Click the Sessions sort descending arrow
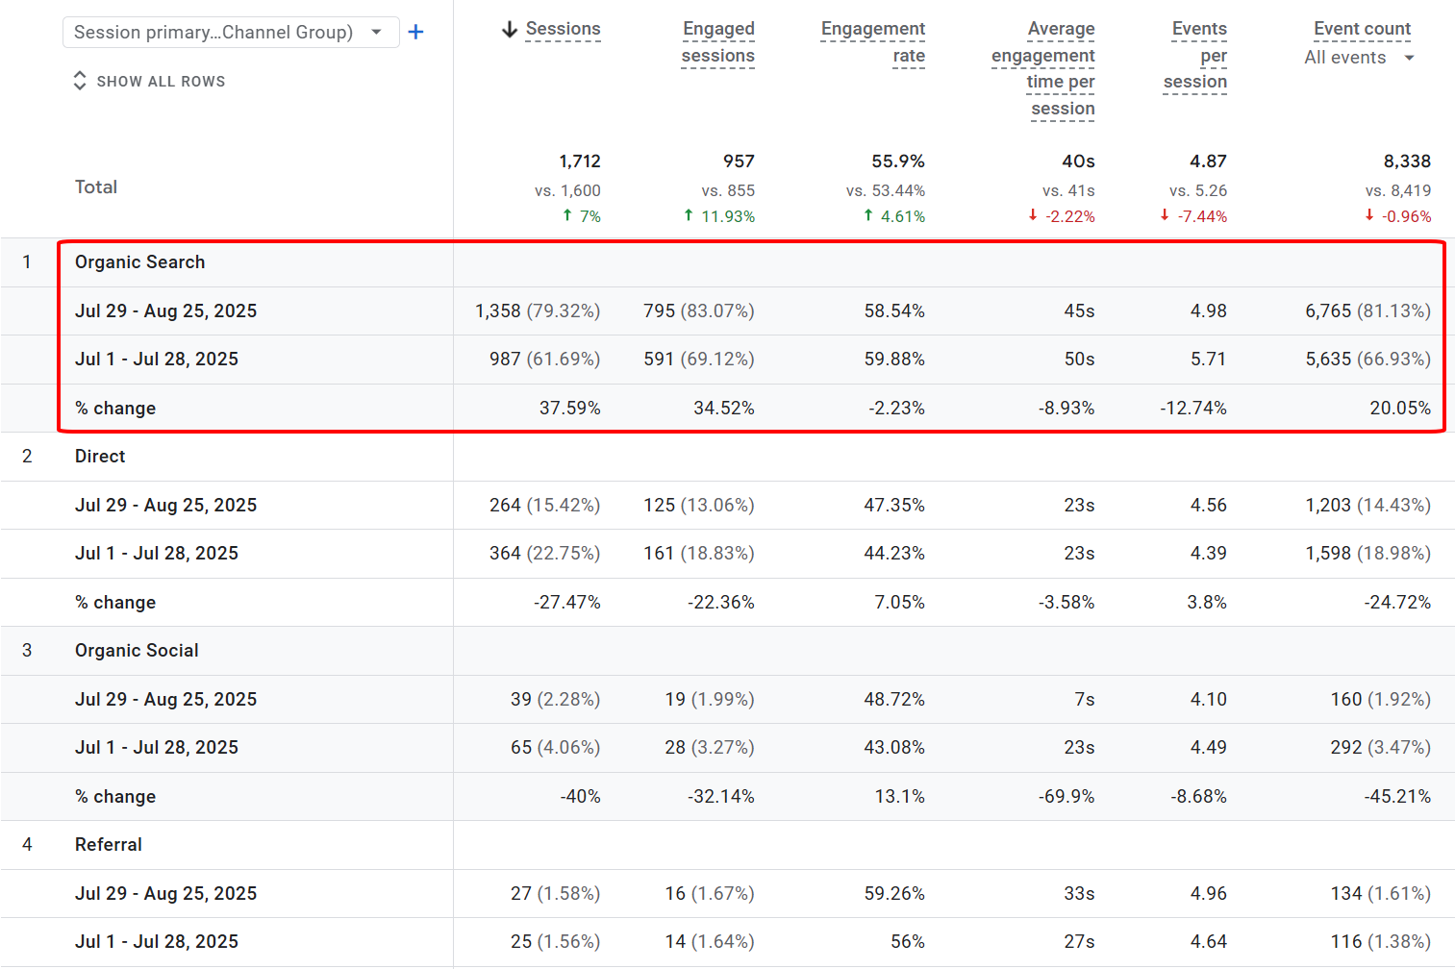Viewport: 1455px width, 969px height. pyautogui.click(x=510, y=30)
